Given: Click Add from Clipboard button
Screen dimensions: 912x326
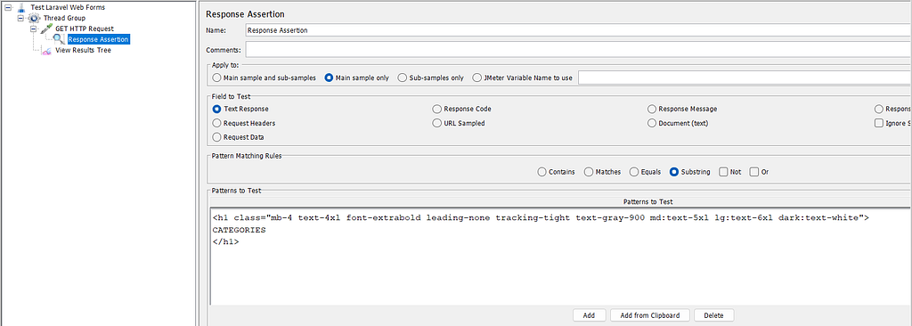Looking at the screenshot, I should pos(649,315).
